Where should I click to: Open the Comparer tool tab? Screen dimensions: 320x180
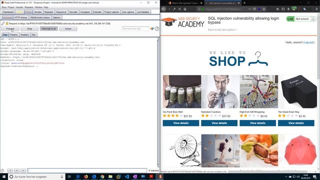coord(85,12)
